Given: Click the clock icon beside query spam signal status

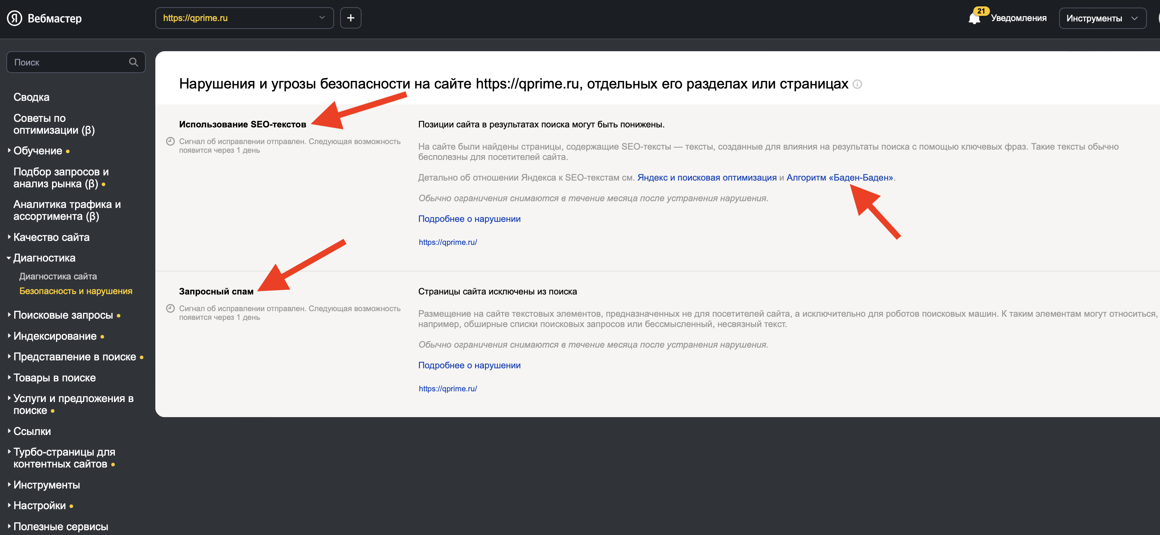Looking at the screenshot, I should 170,308.
